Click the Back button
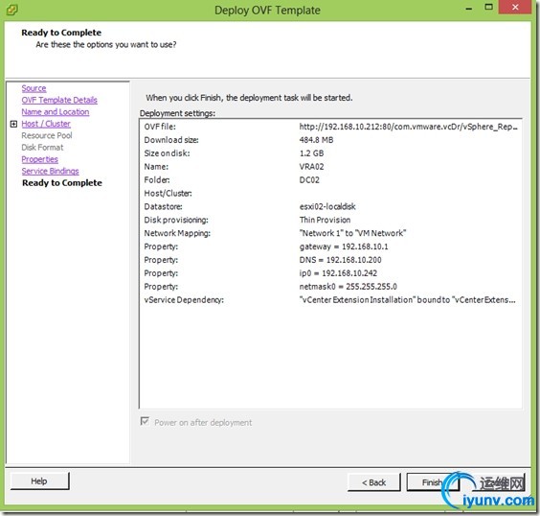The height and width of the screenshot is (516, 540). click(x=374, y=482)
